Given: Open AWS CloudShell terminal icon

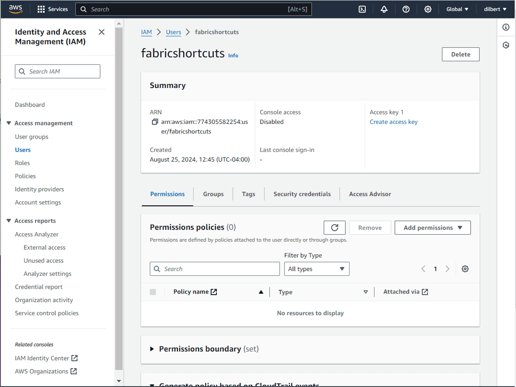Looking at the screenshot, I should coord(362,9).
